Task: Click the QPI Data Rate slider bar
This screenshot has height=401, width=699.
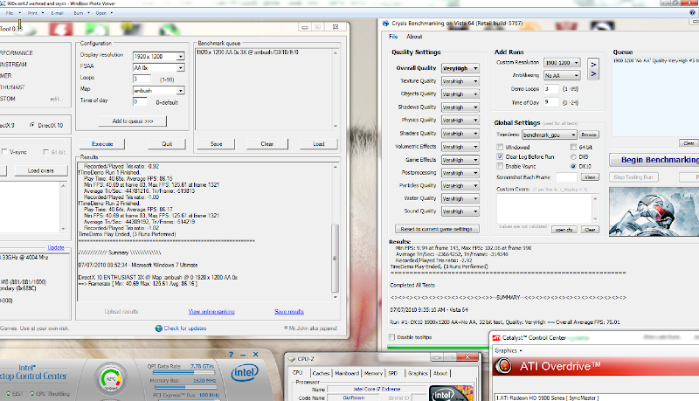Action: click(184, 372)
